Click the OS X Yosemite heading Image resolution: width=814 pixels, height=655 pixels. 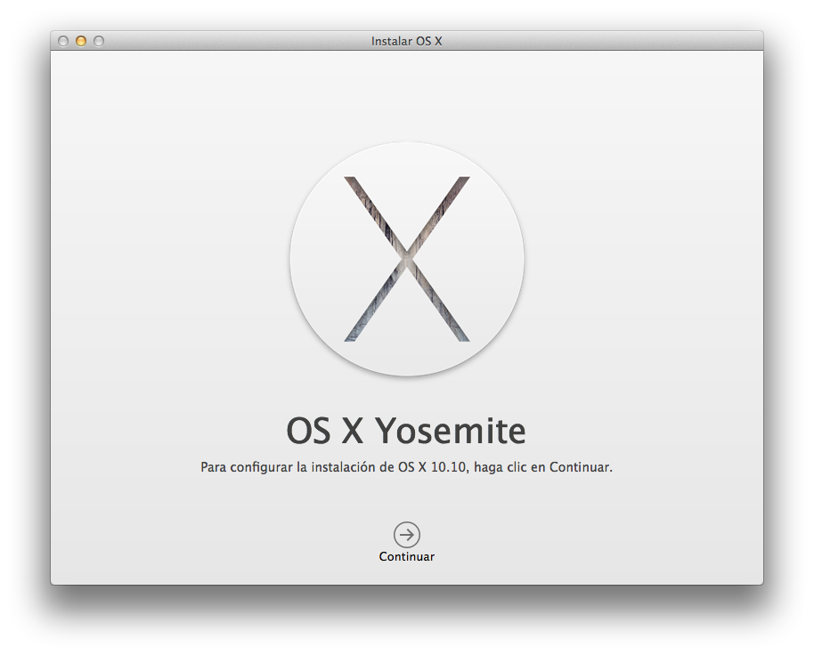(x=406, y=431)
